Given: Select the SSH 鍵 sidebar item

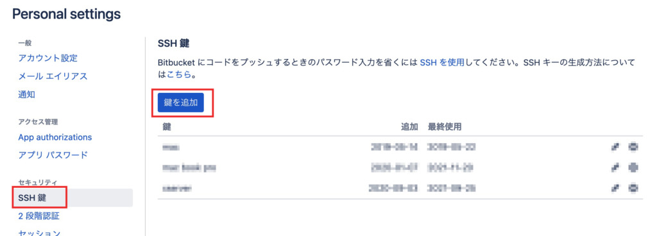Looking at the screenshot, I should (73, 198).
